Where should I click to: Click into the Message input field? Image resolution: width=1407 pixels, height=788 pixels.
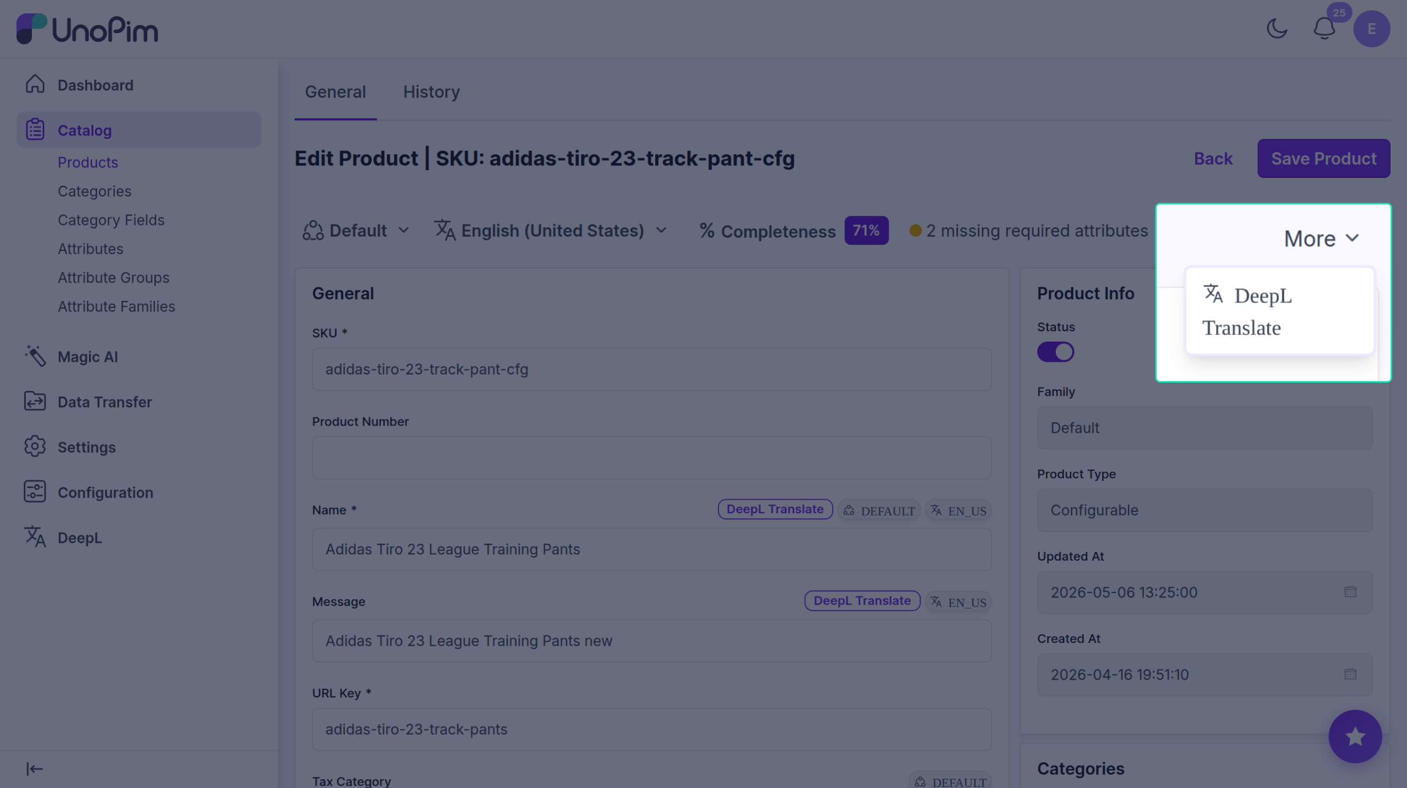pyautogui.click(x=651, y=641)
